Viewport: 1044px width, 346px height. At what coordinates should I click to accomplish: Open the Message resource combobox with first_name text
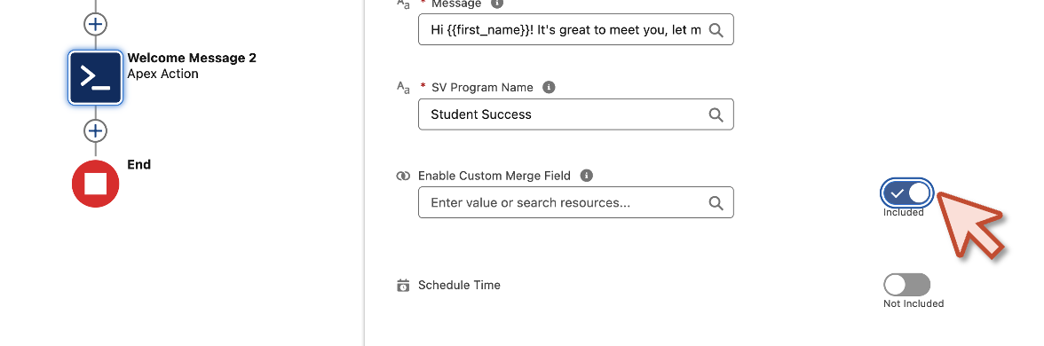(576, 30)
